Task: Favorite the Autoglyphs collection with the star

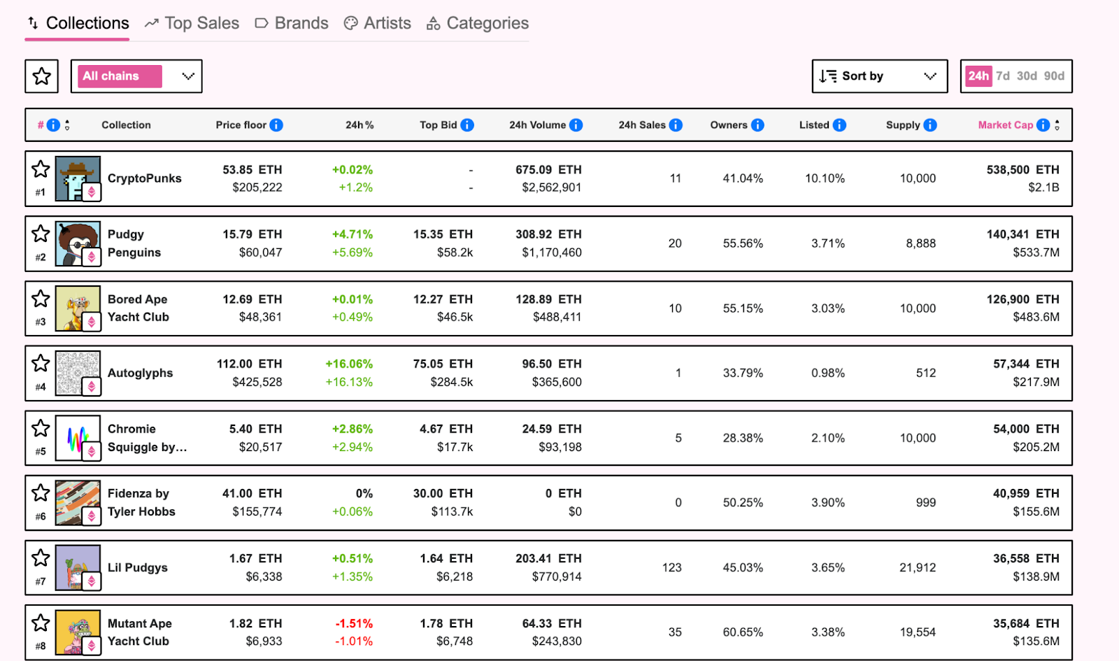Action: [x=41, y=363]
